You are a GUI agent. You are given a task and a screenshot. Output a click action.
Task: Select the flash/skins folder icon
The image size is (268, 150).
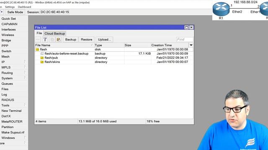click(42, 62)
